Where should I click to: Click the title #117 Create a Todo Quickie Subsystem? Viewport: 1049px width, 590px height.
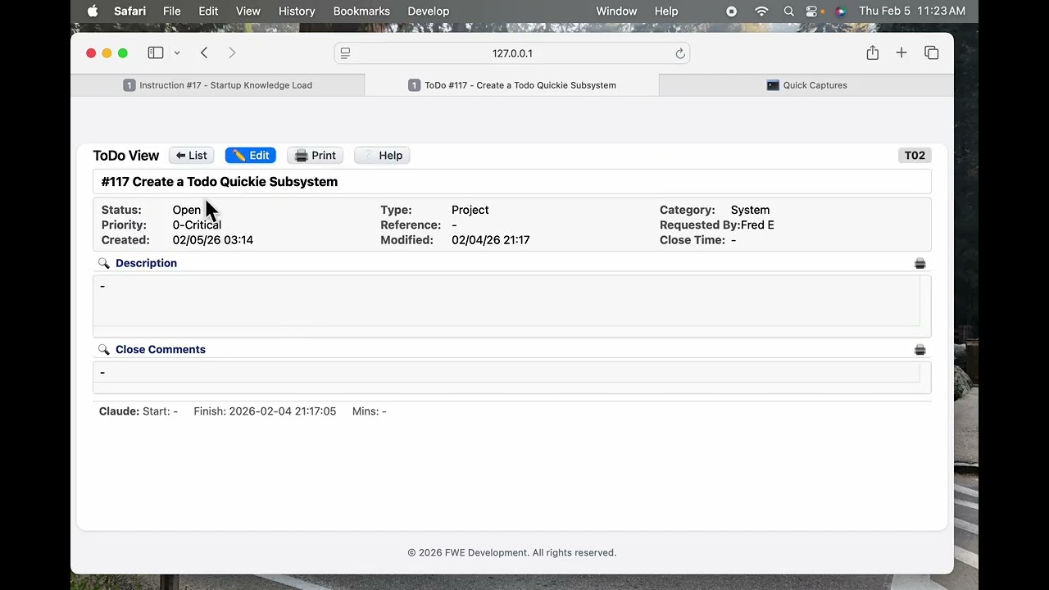[220, 182]
